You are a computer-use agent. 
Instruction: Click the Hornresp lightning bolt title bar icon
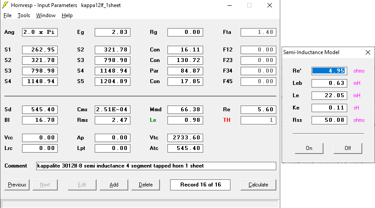click(5, 5)
